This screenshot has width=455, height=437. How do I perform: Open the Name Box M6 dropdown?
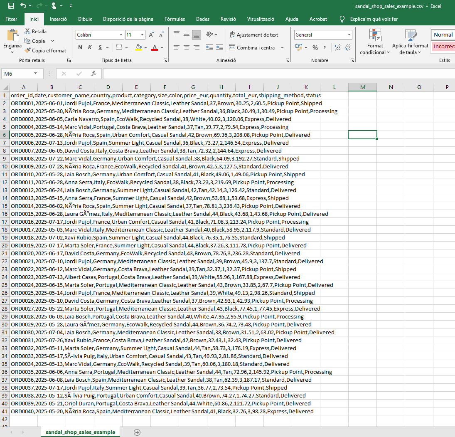(x=35, y=74)
